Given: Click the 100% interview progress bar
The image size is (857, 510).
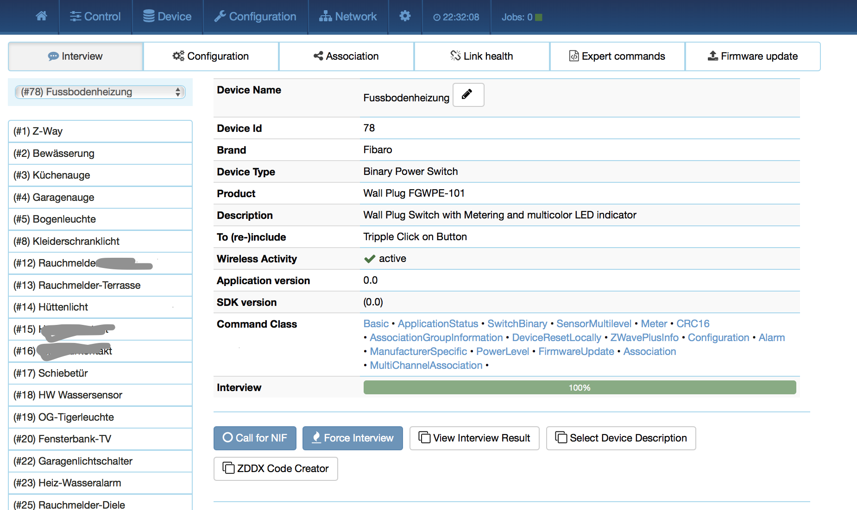Looking at the screenshot, I should point(580,387).
